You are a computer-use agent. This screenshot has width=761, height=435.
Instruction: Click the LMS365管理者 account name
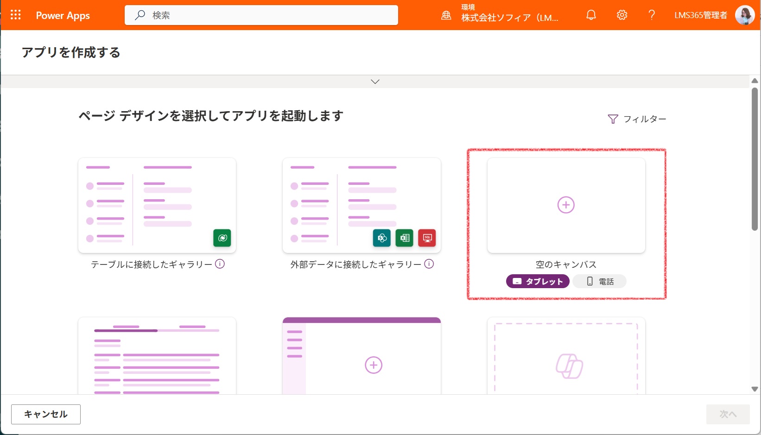[x=701, y=15]
